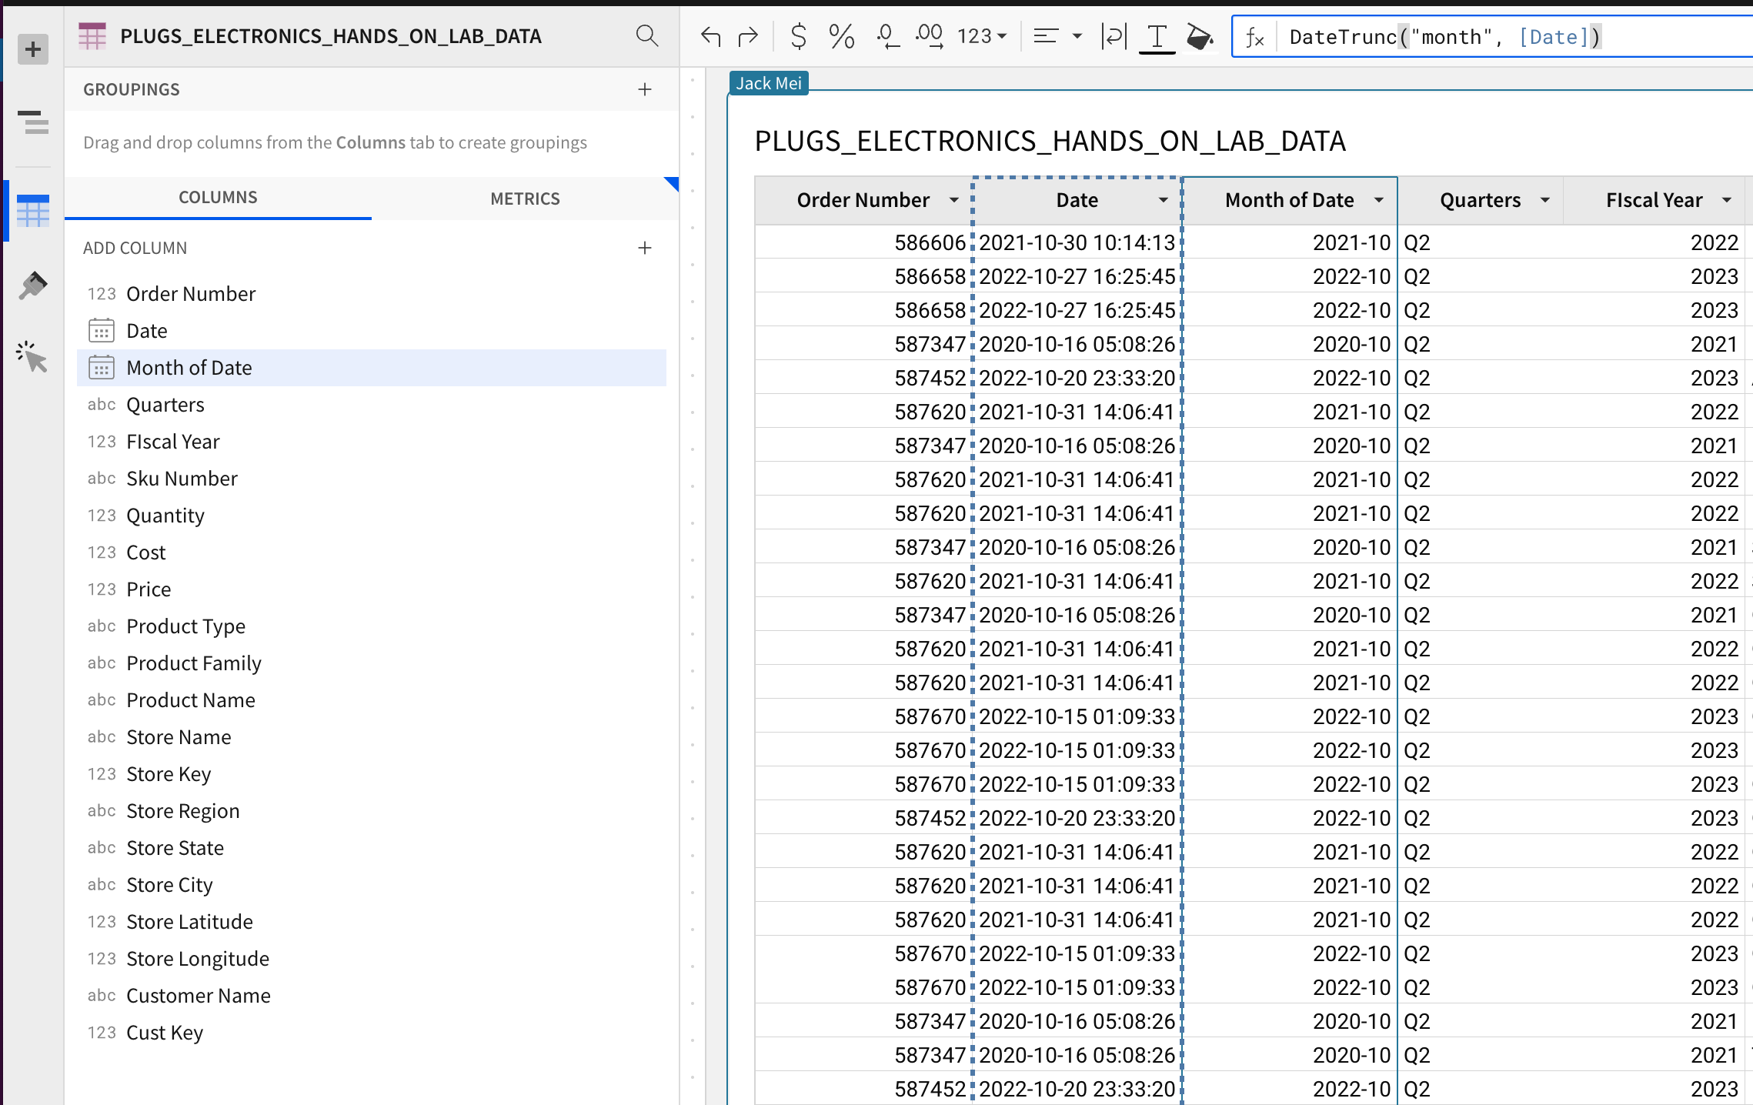Viewport: 1753px width, 1105px height.
Task: Open Month of Date column menu arrow
Action: (1378, 201)
